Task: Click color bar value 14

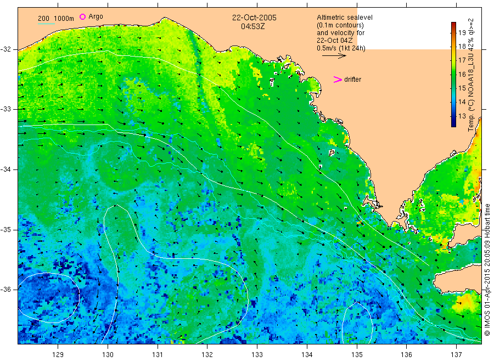Action: coord(462,102)
